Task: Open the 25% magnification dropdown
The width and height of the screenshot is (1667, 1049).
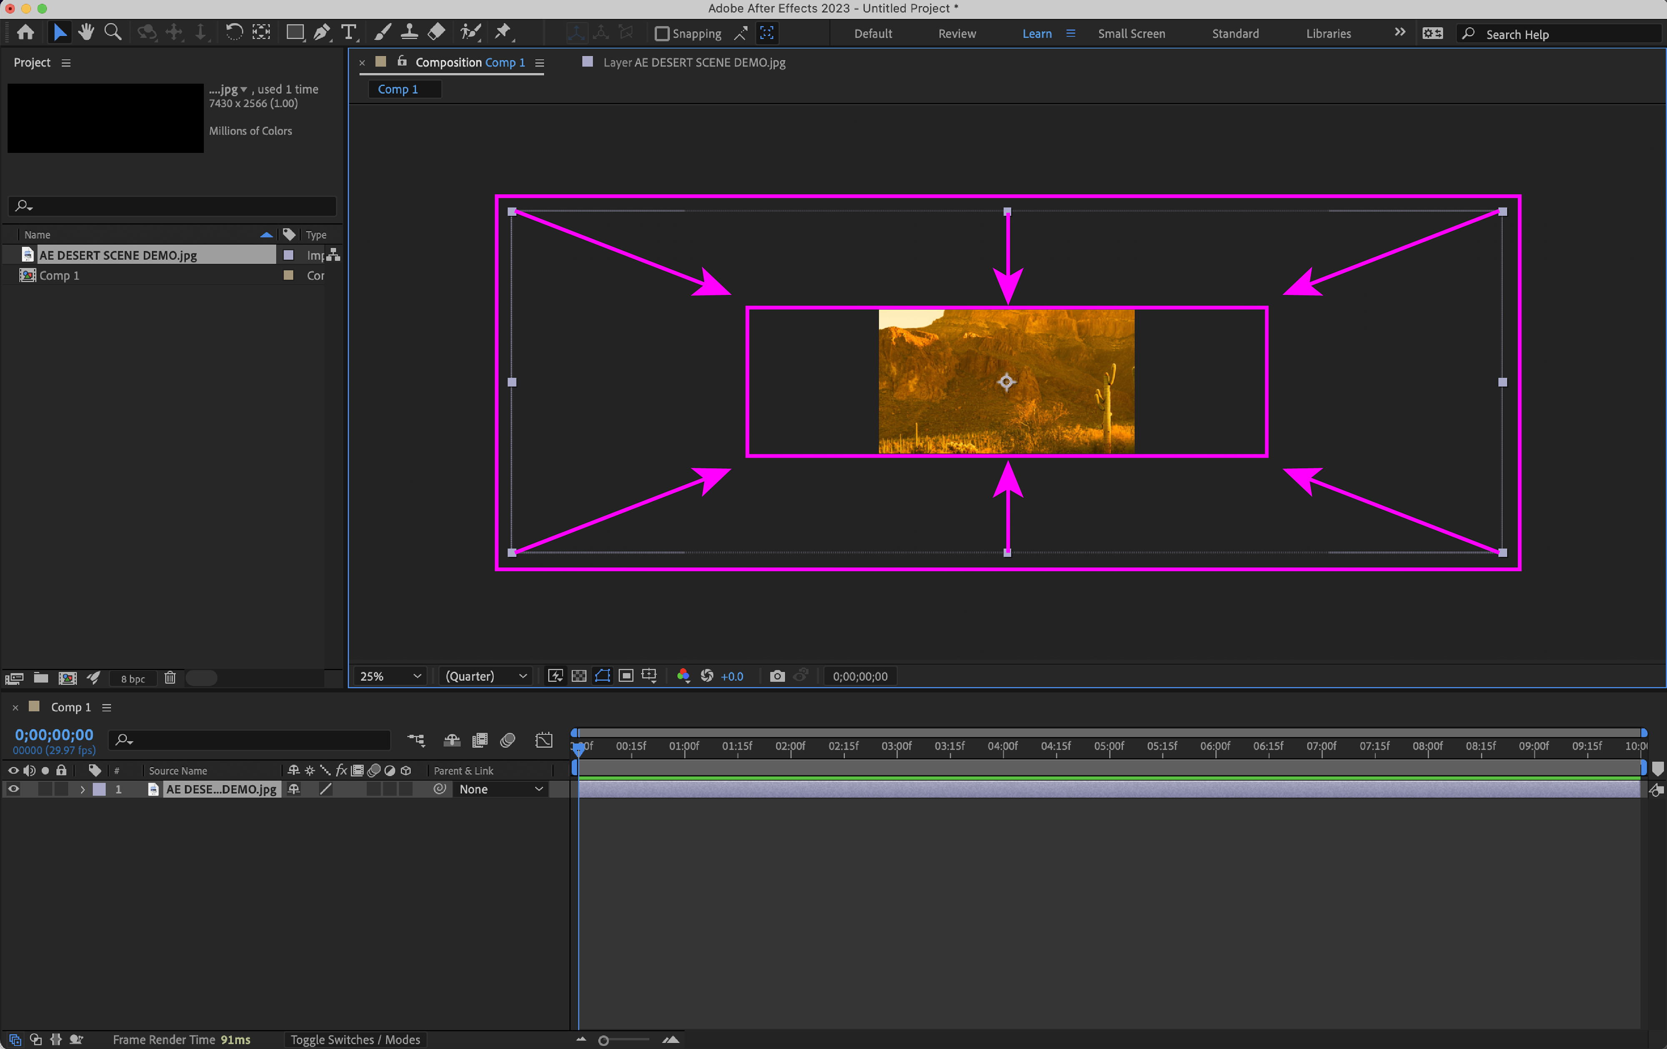Action: click(390, 676)
